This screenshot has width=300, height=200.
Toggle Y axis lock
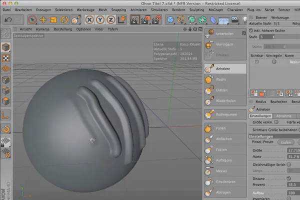(100, 19)
